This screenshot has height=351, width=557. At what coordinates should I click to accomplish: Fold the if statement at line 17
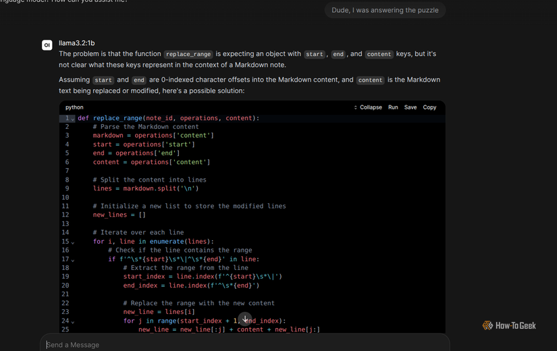[73, 260]
